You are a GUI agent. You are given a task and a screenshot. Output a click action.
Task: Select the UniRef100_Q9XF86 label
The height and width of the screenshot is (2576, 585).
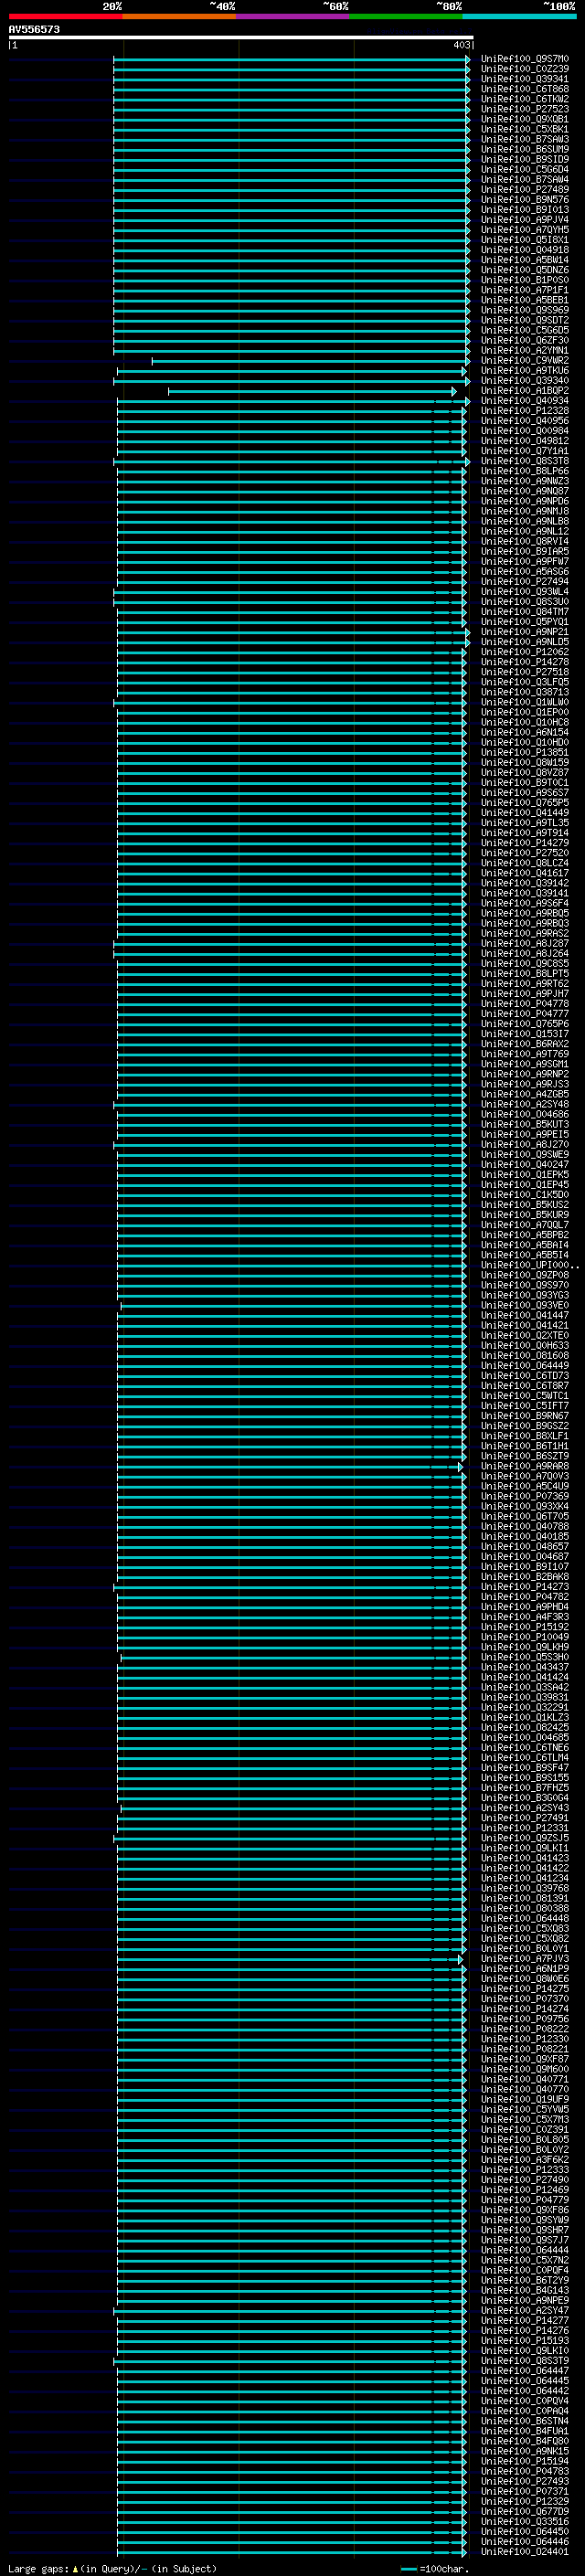click(525, 2210)
